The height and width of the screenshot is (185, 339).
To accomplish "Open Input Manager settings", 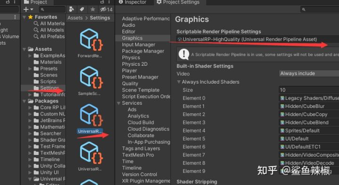I will coord(138,45).
